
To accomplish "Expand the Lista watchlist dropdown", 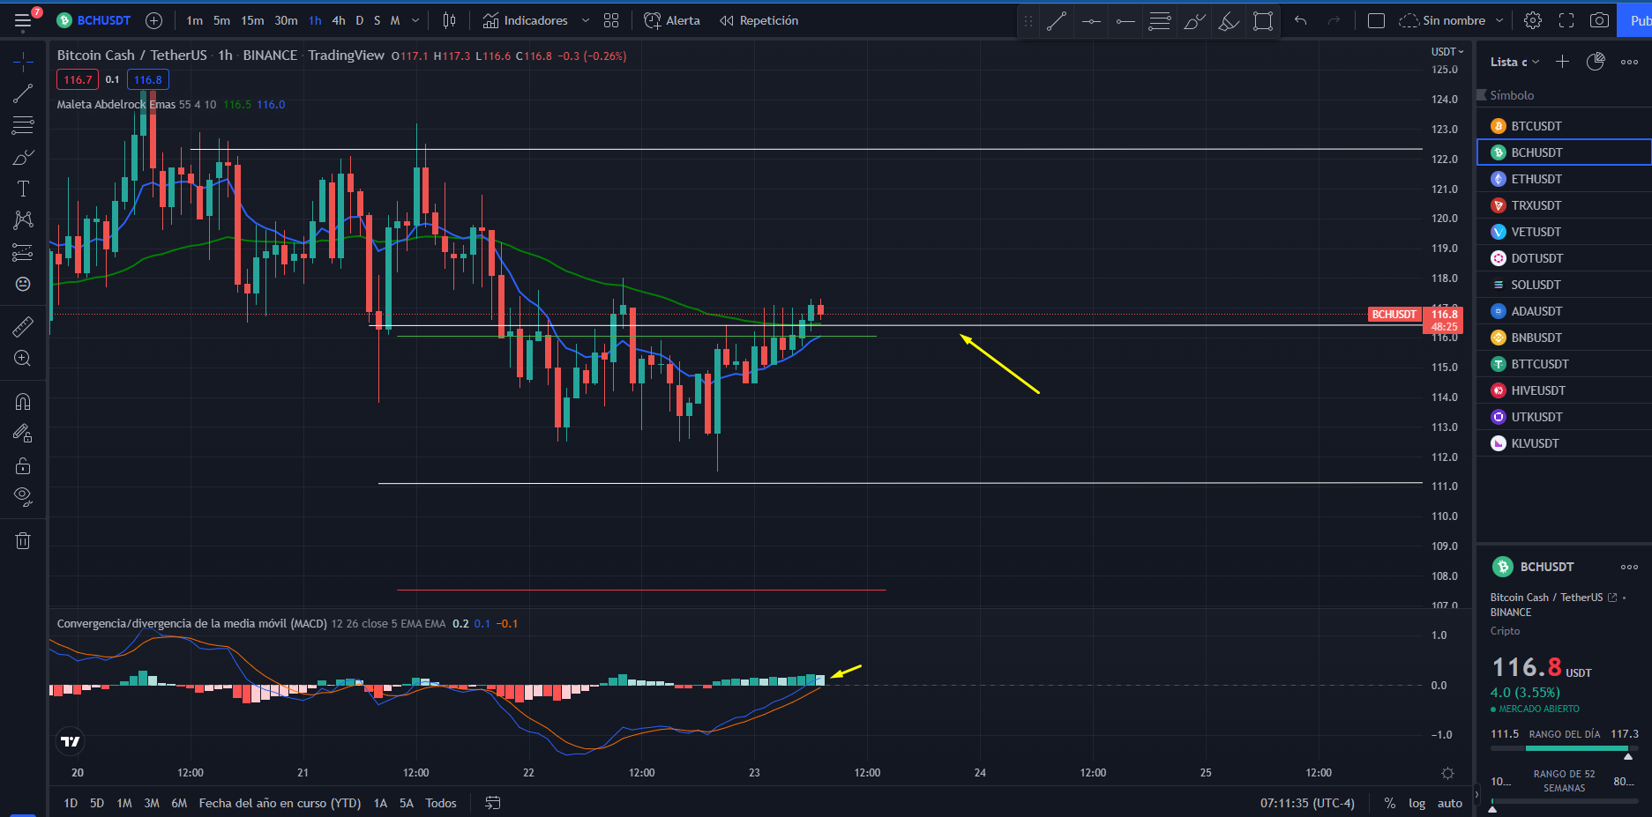I will point(1514,62).
